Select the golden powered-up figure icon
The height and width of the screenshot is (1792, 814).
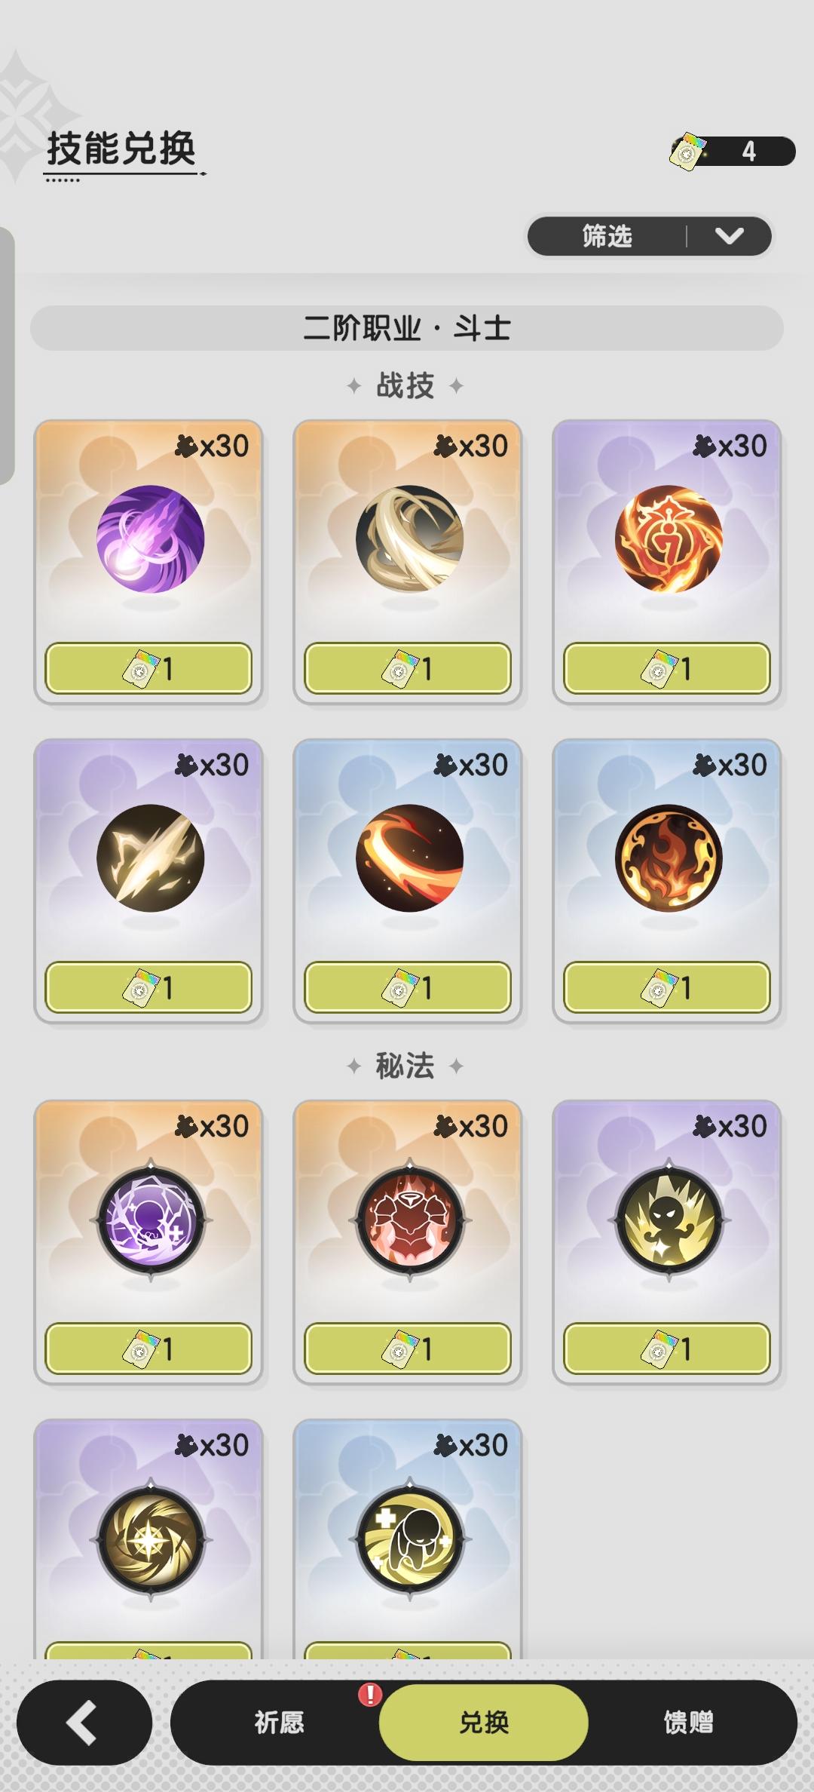tap(669, 1219)
